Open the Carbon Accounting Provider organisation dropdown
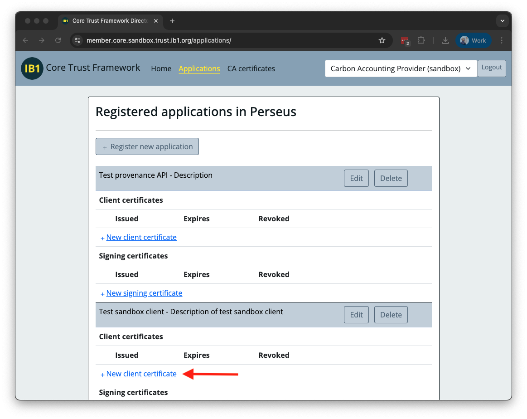527x419 pixels. point(401,68)
